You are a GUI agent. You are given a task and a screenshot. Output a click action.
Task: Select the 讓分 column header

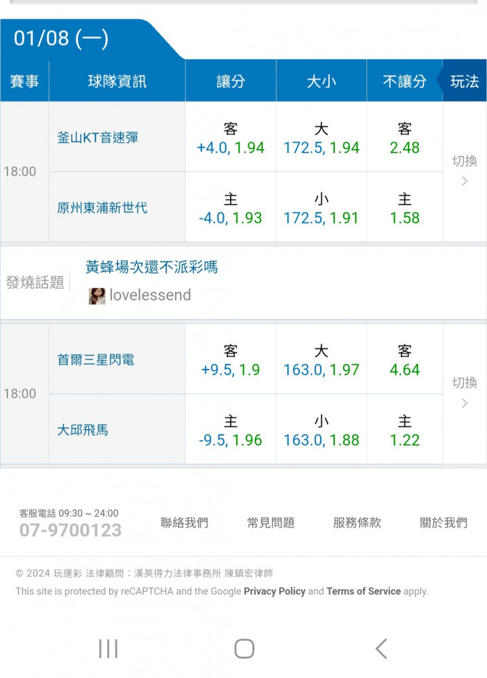tap(231, 81)
